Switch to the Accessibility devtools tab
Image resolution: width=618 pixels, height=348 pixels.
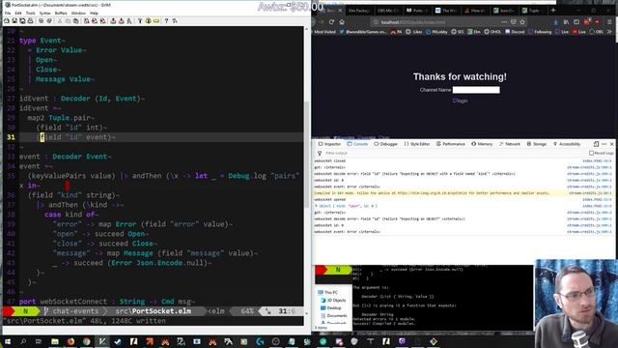(567, 144)
